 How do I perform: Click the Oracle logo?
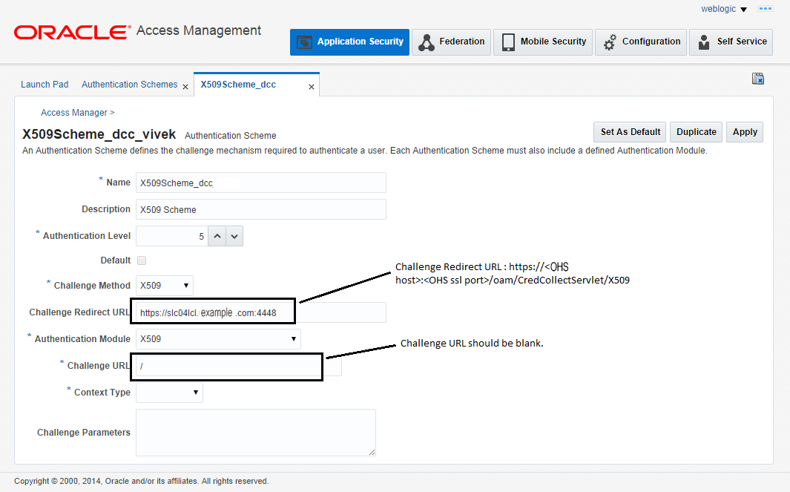[73, 32]
